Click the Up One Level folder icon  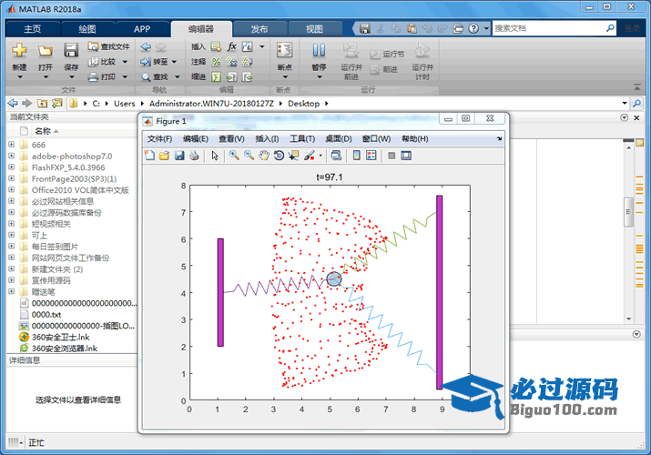(42, 103)
